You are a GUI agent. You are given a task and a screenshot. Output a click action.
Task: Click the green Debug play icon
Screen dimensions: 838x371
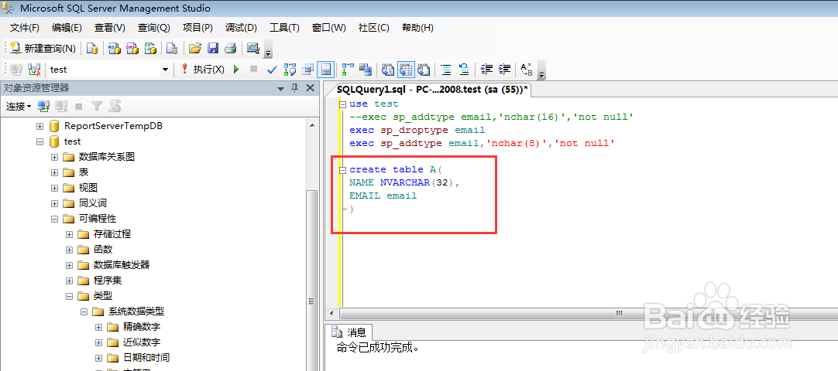pos(236,70)
